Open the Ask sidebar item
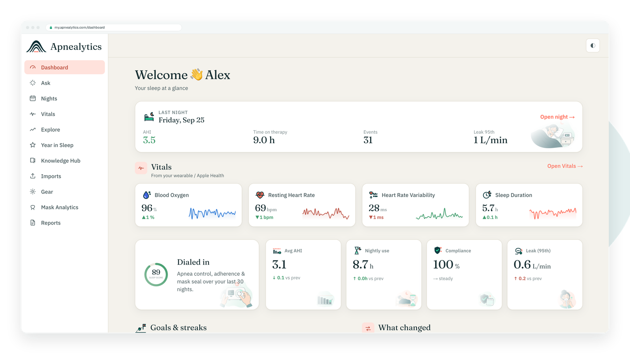 pos(65,83)
